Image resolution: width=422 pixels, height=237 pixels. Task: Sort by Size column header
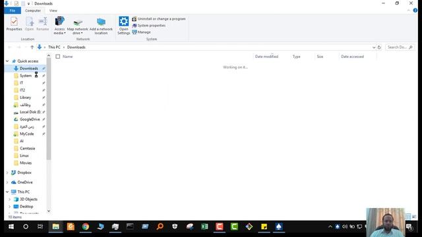click(x=320, y=57)
